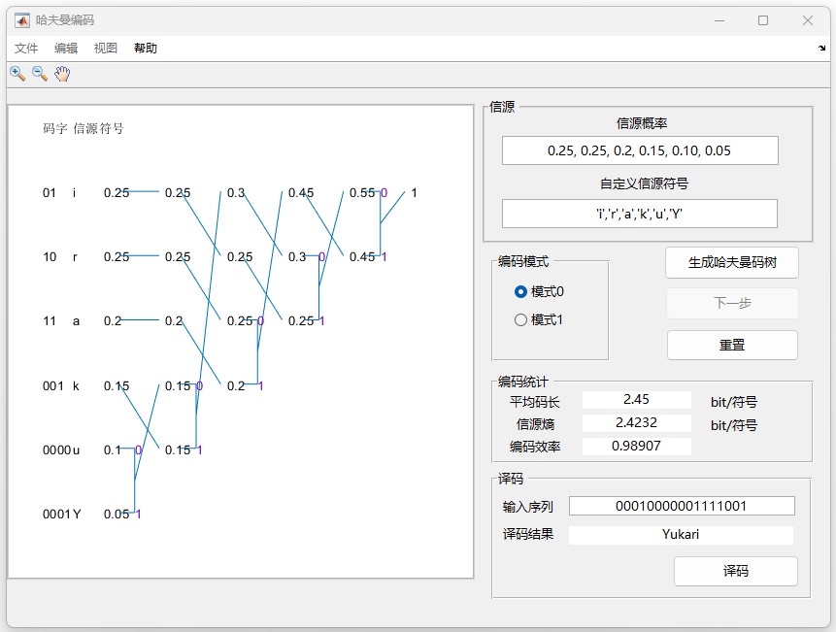
Task: Click the MATLAB icon in title bar
Action: coord(22,20)
